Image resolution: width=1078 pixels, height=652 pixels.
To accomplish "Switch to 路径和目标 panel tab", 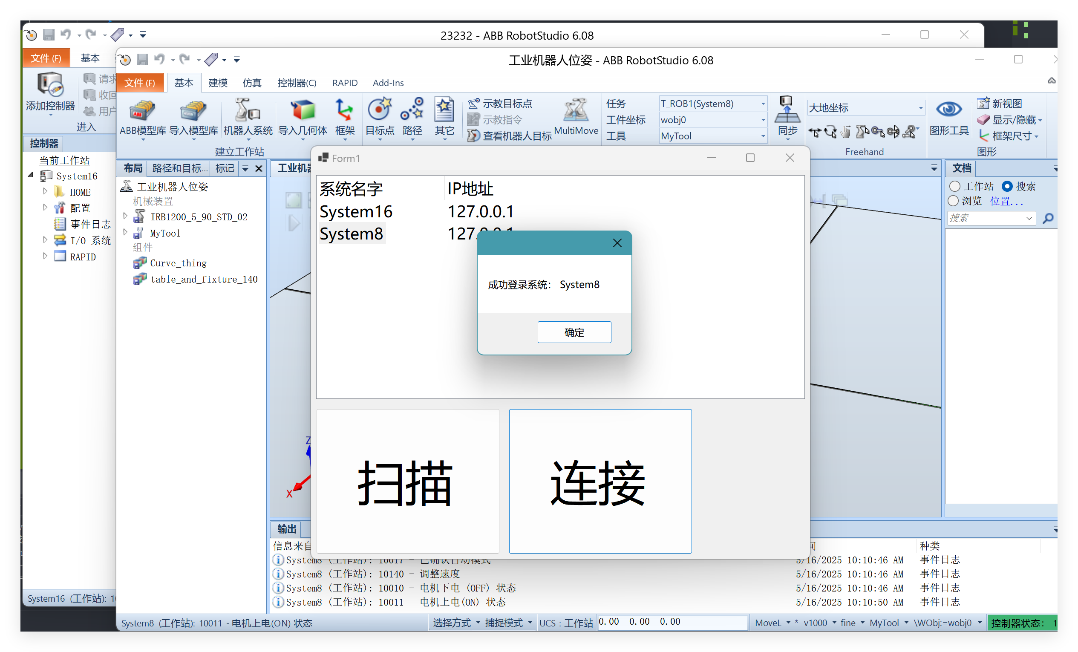I will point(180,168).
